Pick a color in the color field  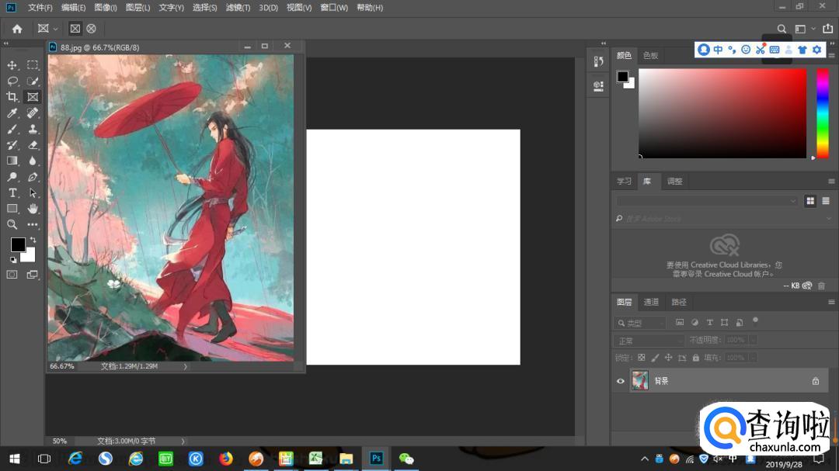coord(722,113)
